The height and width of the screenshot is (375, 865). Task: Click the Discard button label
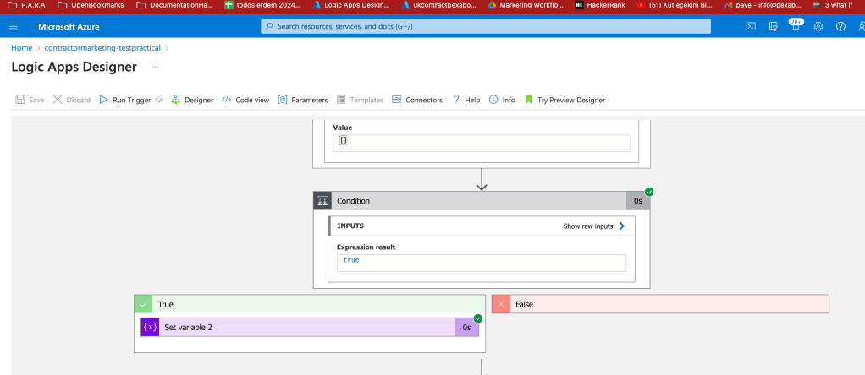(x=79, y=100)
